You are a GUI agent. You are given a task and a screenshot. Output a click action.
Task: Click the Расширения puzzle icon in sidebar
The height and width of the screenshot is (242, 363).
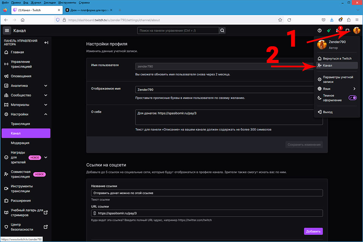coord(6,201)
